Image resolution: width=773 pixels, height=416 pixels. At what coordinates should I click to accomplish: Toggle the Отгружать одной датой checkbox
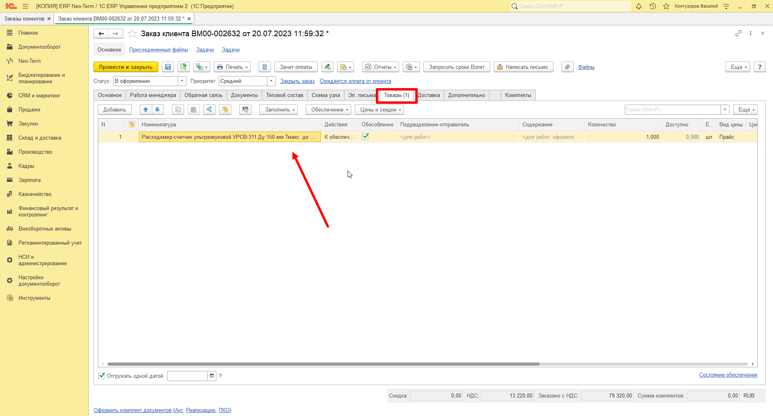click(x=102, y=376)
